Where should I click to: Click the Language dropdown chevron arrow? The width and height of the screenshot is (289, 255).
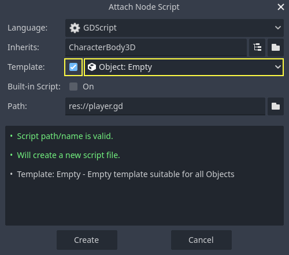(278, 28)
